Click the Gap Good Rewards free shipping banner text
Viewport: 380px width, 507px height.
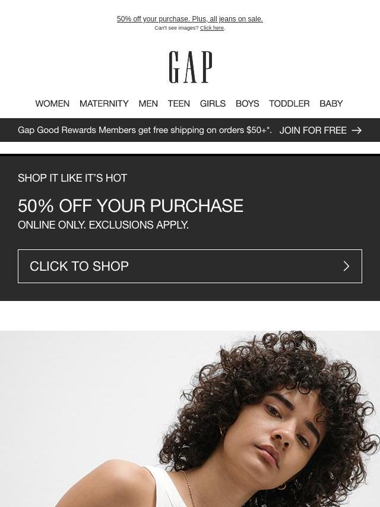tap(144, 130)
